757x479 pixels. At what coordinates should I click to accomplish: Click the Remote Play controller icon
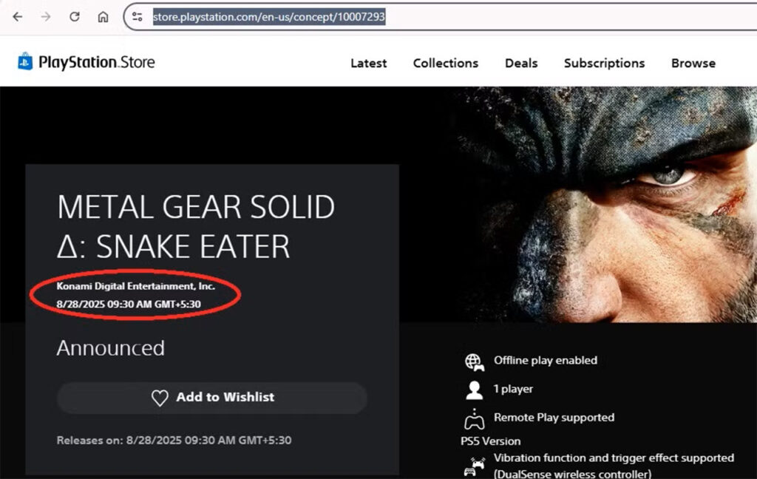click(x=473, y=418)
